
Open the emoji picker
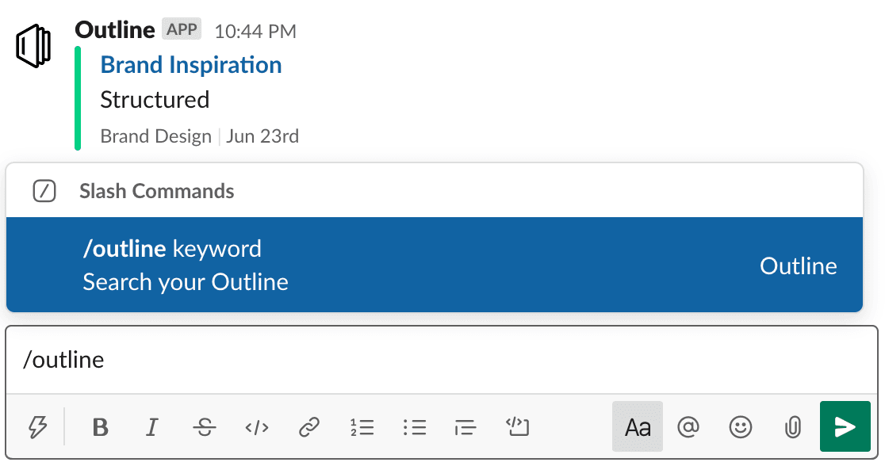pos(740,428)
